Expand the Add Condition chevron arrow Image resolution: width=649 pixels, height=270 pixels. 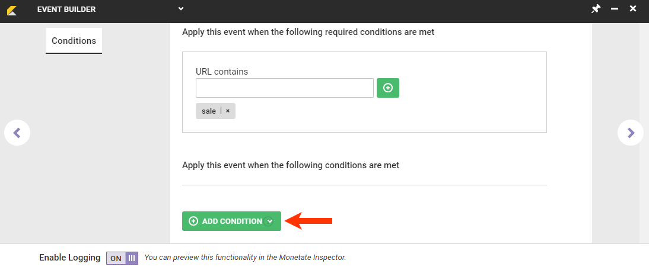269,221
